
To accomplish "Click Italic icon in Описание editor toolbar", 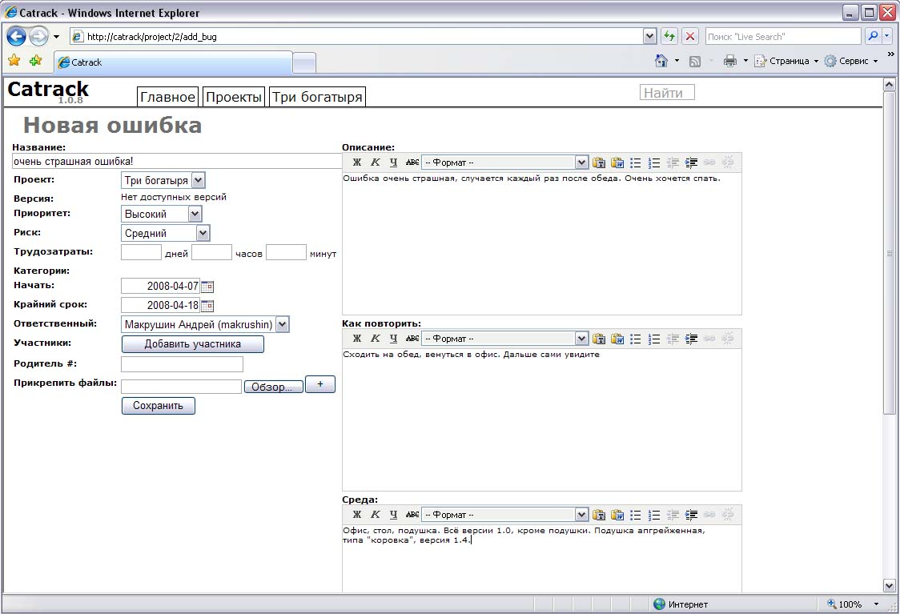I will pos(376,163).
